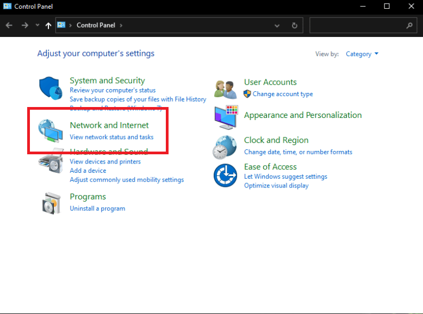Select Optimize visual display link
This screenshot has height=314, width=423.
point(276,186)
